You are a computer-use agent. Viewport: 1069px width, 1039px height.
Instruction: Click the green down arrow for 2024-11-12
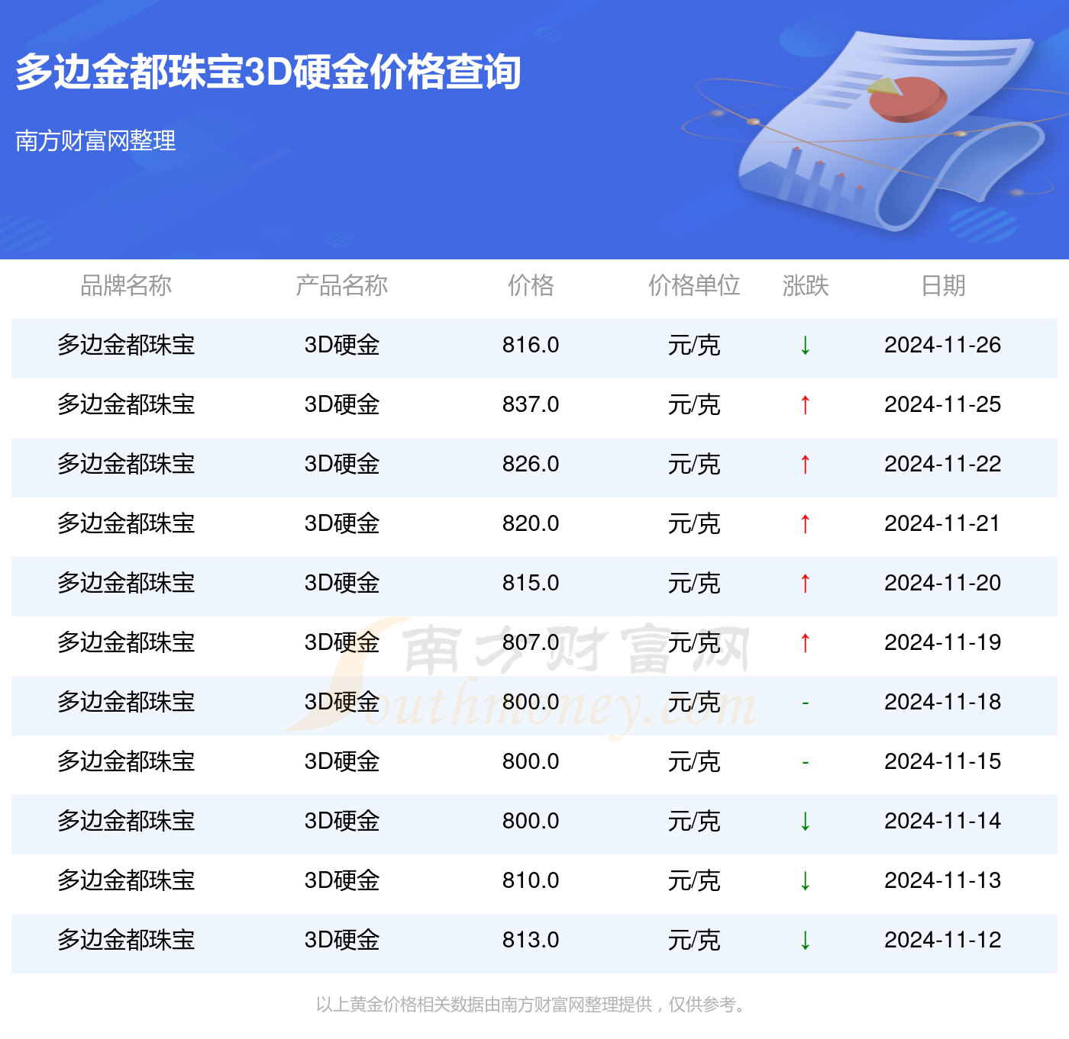805,941
